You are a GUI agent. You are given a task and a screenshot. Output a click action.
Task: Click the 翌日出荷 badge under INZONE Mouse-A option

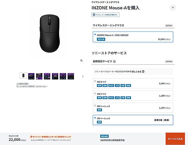[x=101, y=39]
